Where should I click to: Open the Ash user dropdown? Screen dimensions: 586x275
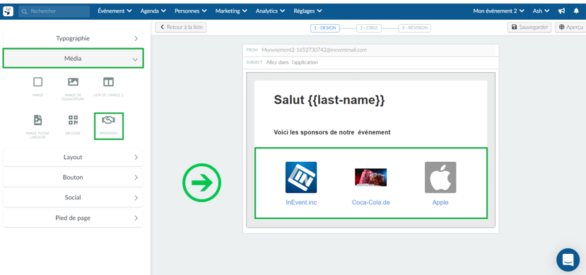pos(541,11)
